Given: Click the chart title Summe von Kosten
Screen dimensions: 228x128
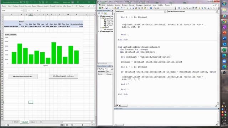Looking at the screenshot, I should [11, 34].
